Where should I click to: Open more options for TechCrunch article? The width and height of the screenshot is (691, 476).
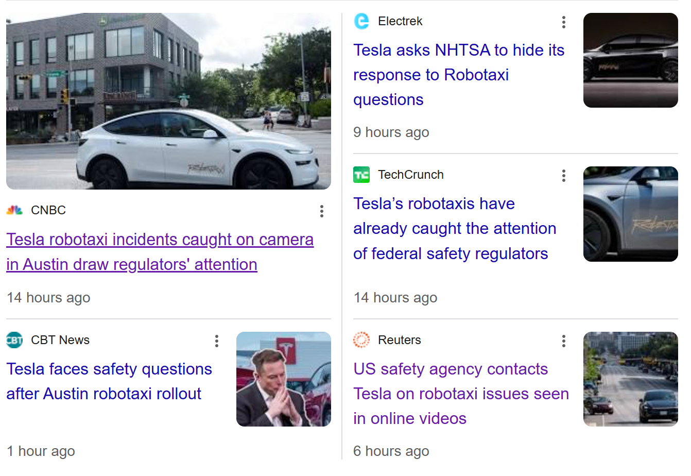point(564,176)
